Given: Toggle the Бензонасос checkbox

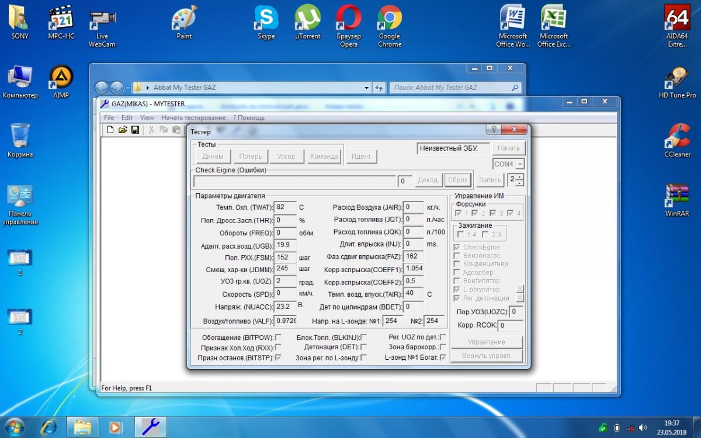Looking at the screenshot, I should [x=457, y=256].
